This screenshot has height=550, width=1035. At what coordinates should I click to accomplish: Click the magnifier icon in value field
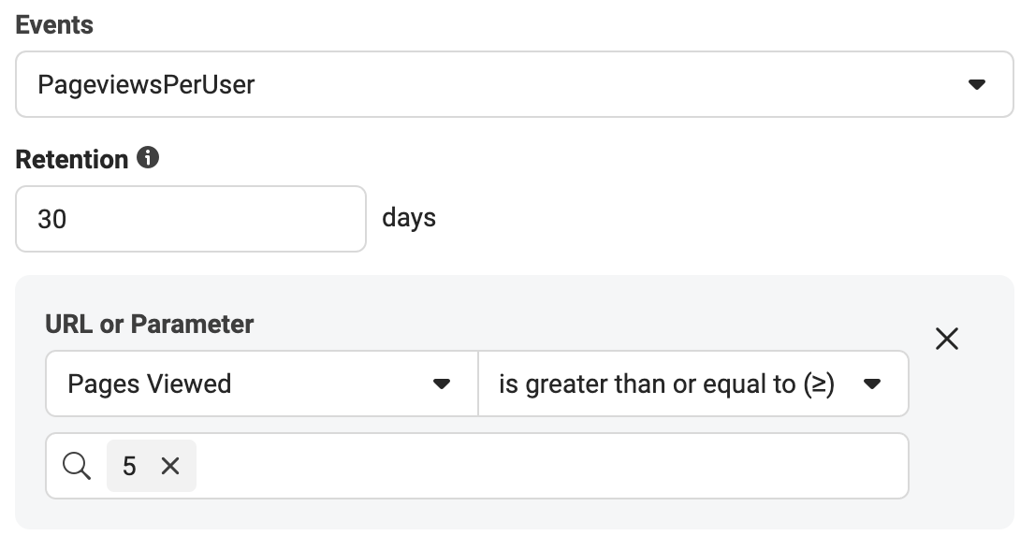[x=77, y=466]
